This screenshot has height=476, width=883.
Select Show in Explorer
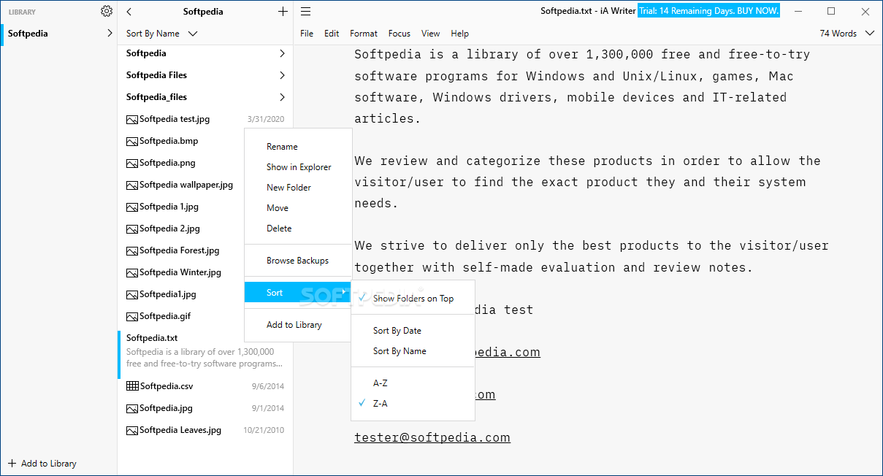click(x=298, y=166)
